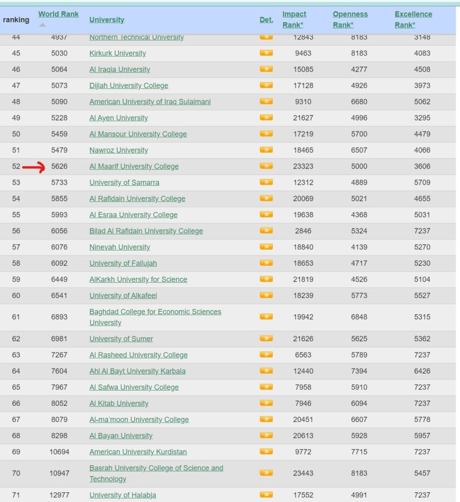Screen dimensions: 460x502
Task: Visit Al Ayen University link
Action: [119, 118]
